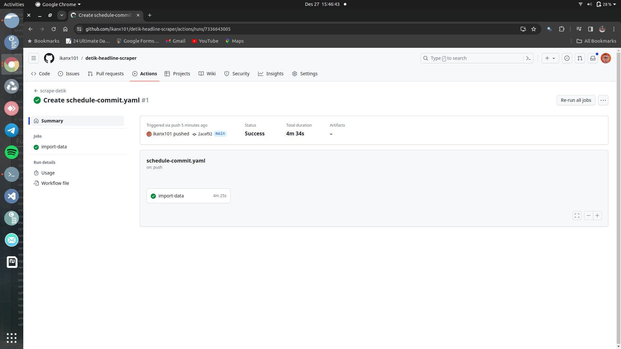Open the pull requests shortcut icon

click(580, 58)
